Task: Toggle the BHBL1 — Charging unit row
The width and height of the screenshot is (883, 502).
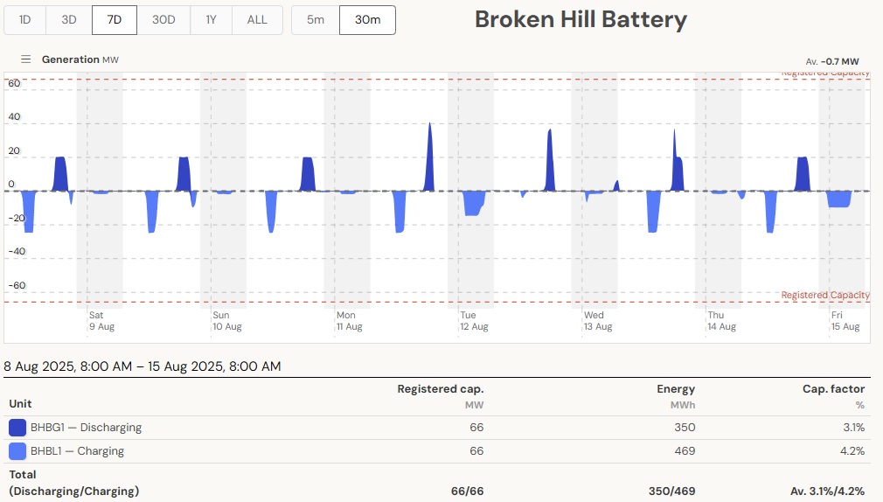Action: point(77,451)
